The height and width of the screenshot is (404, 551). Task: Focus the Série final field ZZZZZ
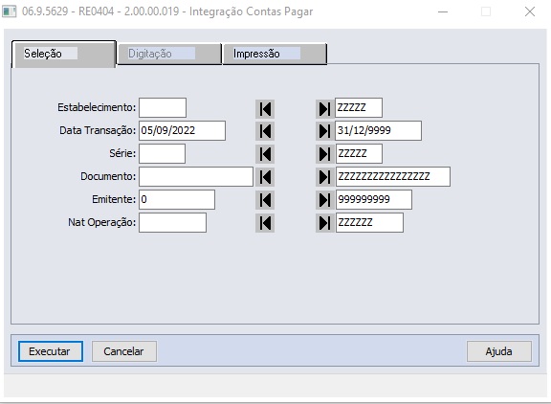tap(359, 153)
